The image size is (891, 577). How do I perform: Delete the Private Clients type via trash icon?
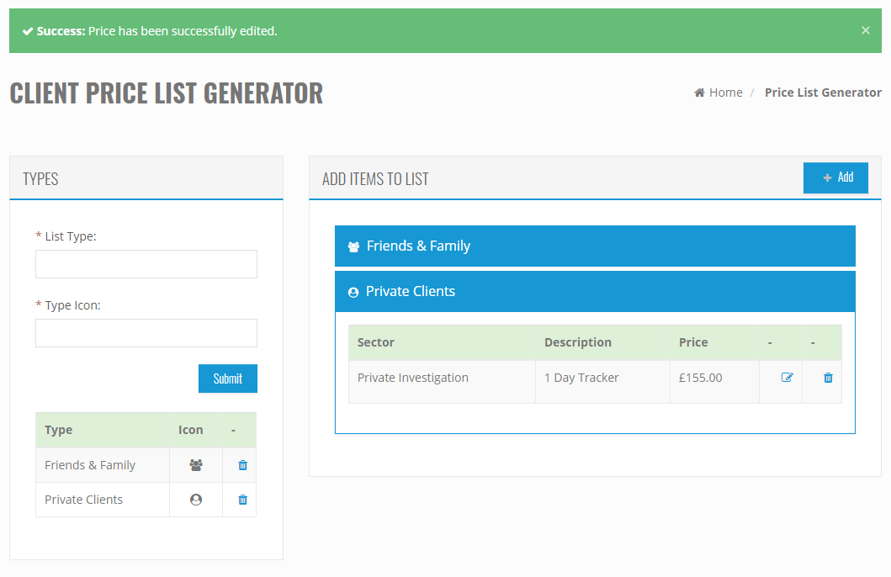click(x=240, y=499)
